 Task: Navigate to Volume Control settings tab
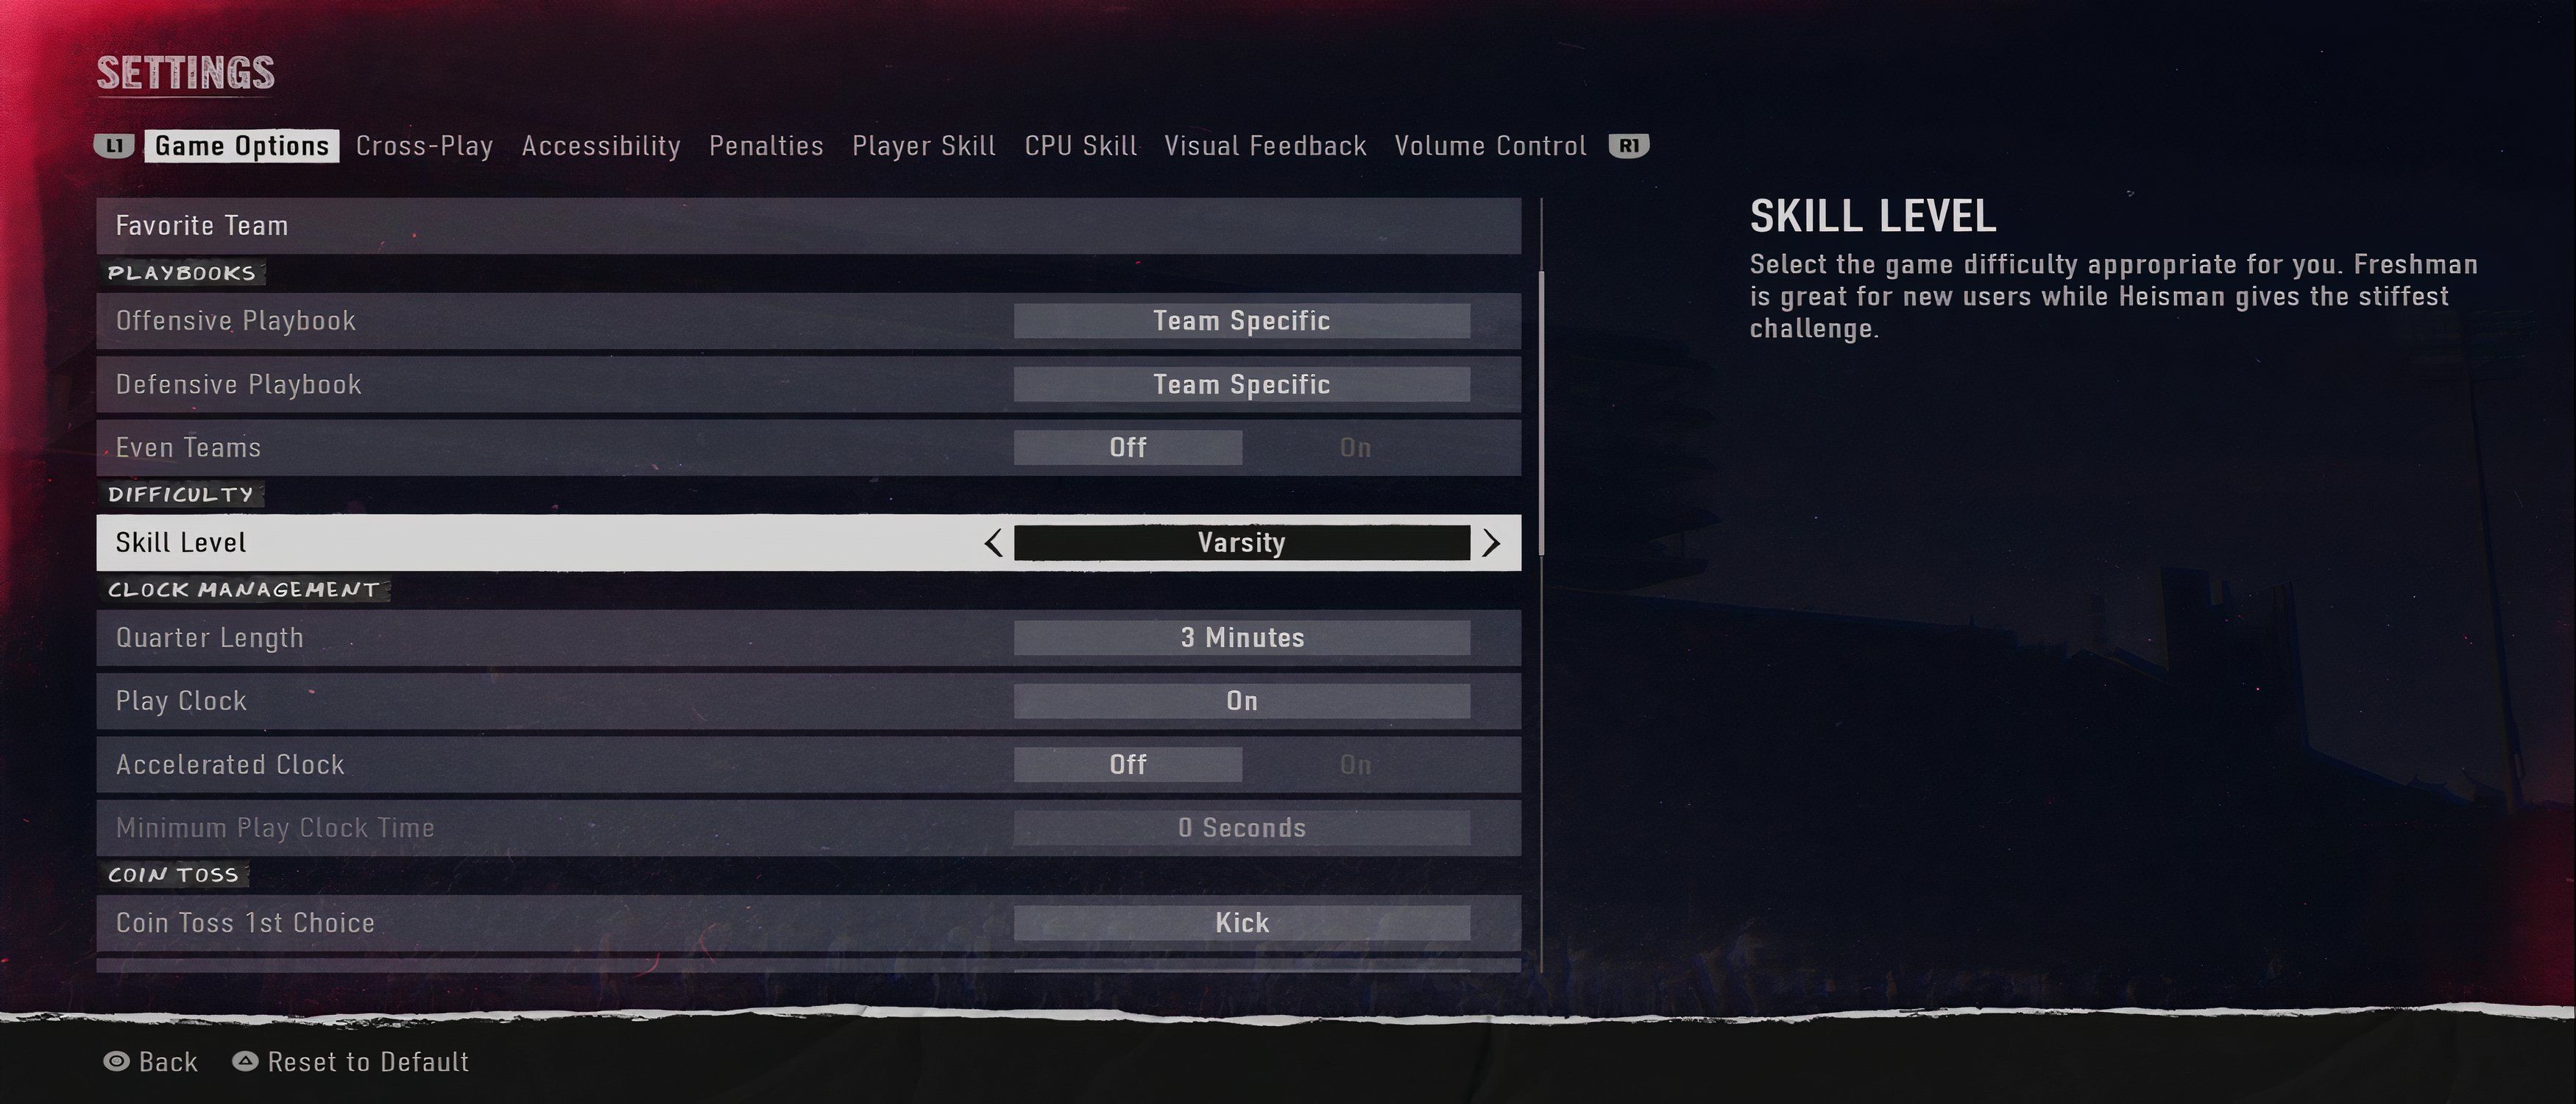point(1488,146)
